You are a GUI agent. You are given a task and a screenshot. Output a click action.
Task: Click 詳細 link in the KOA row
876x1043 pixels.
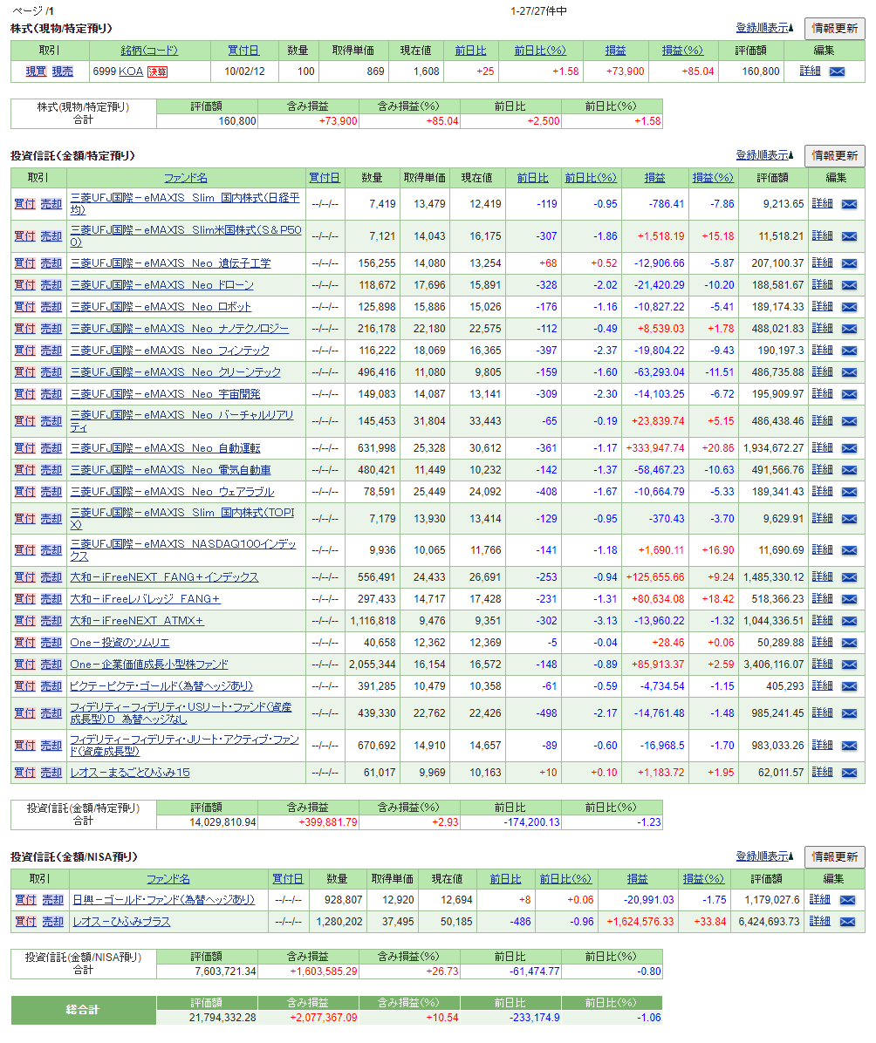810,72
